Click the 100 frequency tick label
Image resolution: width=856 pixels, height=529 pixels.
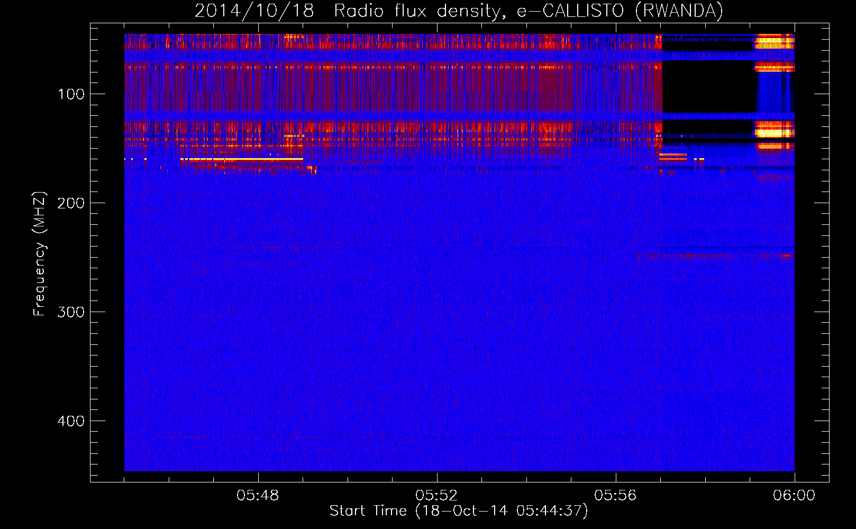point(71,94)
